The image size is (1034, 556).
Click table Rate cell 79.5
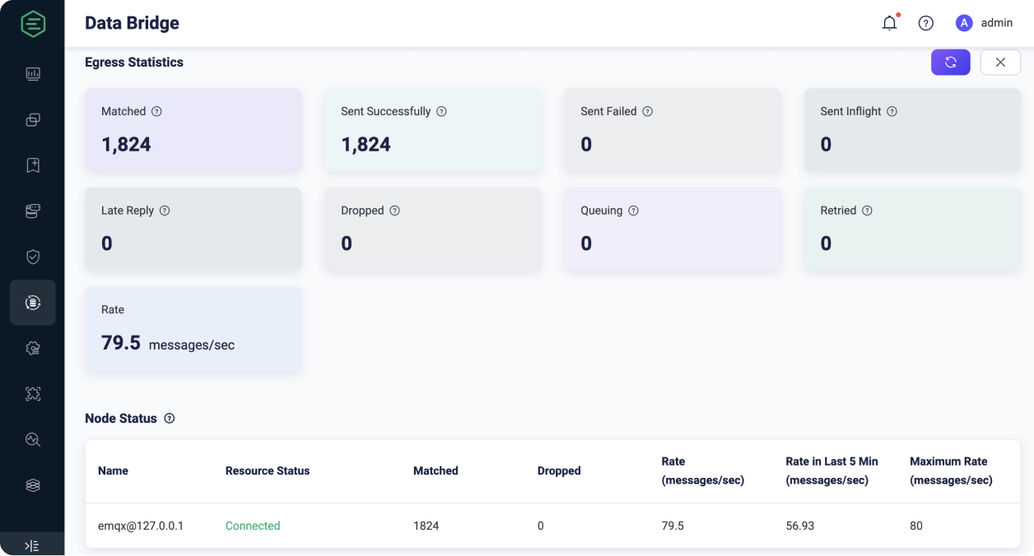tap(673, 526)
